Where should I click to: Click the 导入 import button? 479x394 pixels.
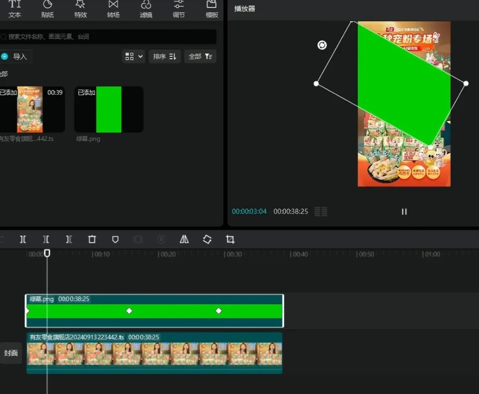pos(15,57)
